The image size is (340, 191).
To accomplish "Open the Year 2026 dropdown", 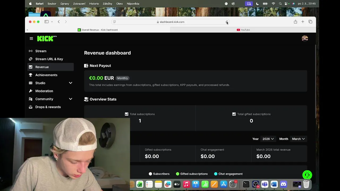I will tap(268, 139).
